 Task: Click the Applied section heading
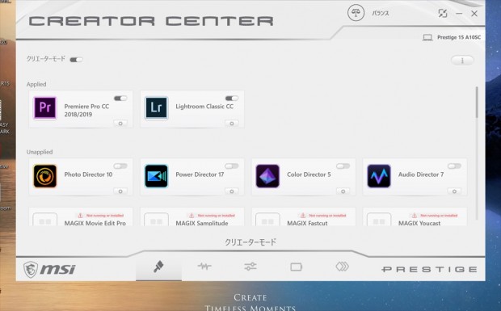coord(36,84)
